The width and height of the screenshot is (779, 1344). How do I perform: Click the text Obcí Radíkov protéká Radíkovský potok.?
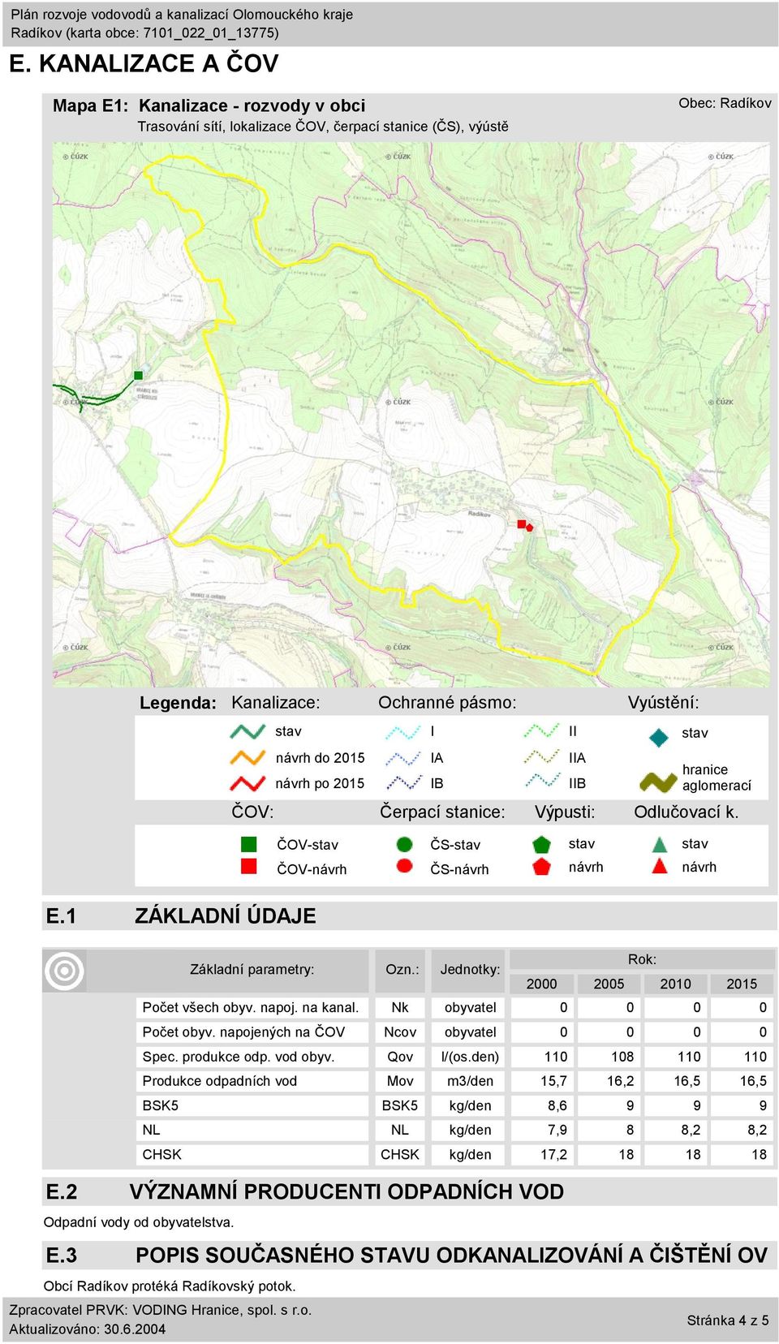pyautogui.click(x=170, y=1286)
